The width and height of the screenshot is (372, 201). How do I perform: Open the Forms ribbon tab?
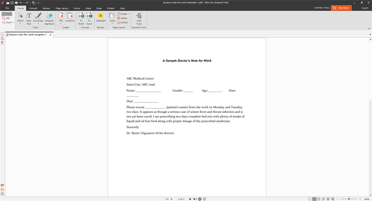(77, 8)
